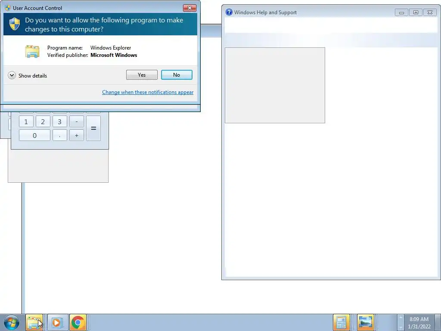Close the Windows Help and Support window
This screenshot has height=331, width=441.
coord(430,12)
